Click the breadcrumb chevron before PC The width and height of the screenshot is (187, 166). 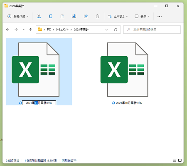click(44, 30)
